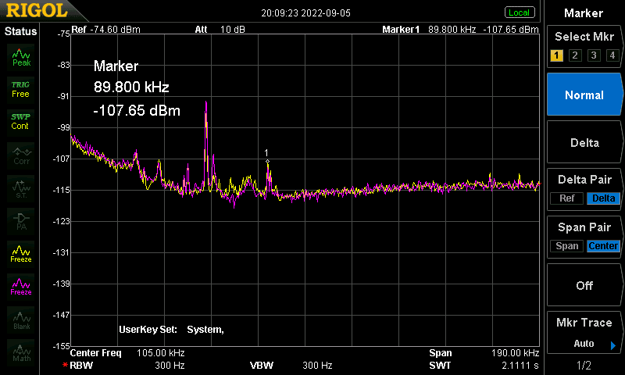Select marker 1

(x=556, y=55)
